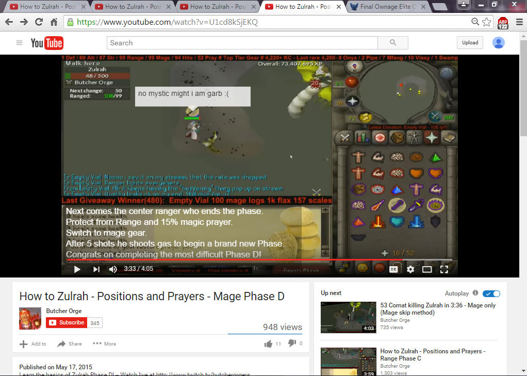Toggle closed captions on the player
527x376 pixels.
coord(393,269)
